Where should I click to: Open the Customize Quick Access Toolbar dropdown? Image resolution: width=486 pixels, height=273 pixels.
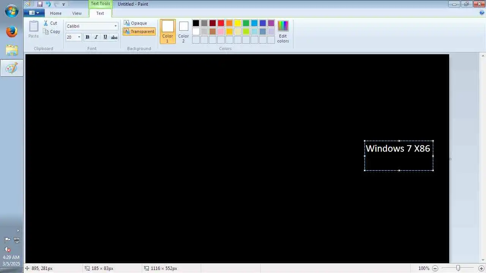pos(63,4)
